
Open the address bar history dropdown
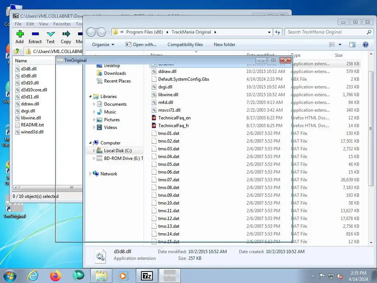(269, 32)
